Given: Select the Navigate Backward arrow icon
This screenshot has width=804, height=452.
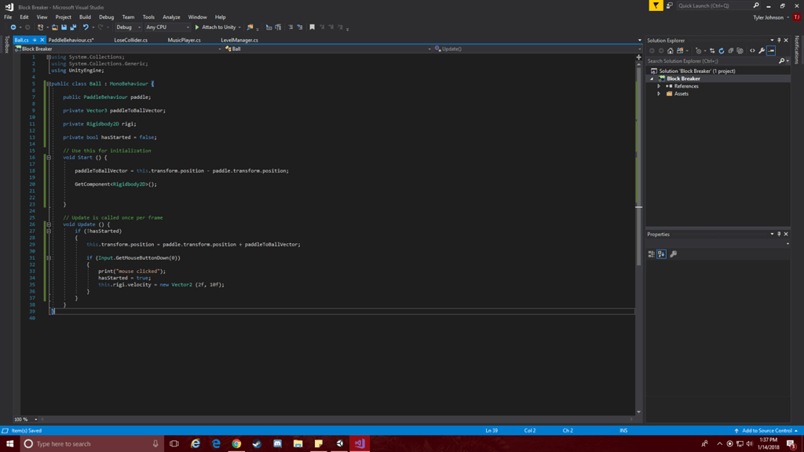Looking at the screenshot, I should pos(14,27).
